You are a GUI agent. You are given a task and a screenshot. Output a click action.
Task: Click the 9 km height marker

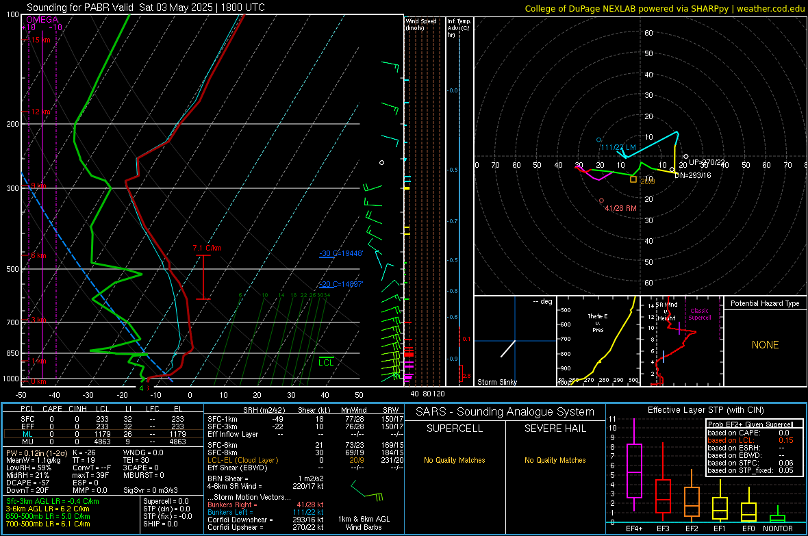38,186
